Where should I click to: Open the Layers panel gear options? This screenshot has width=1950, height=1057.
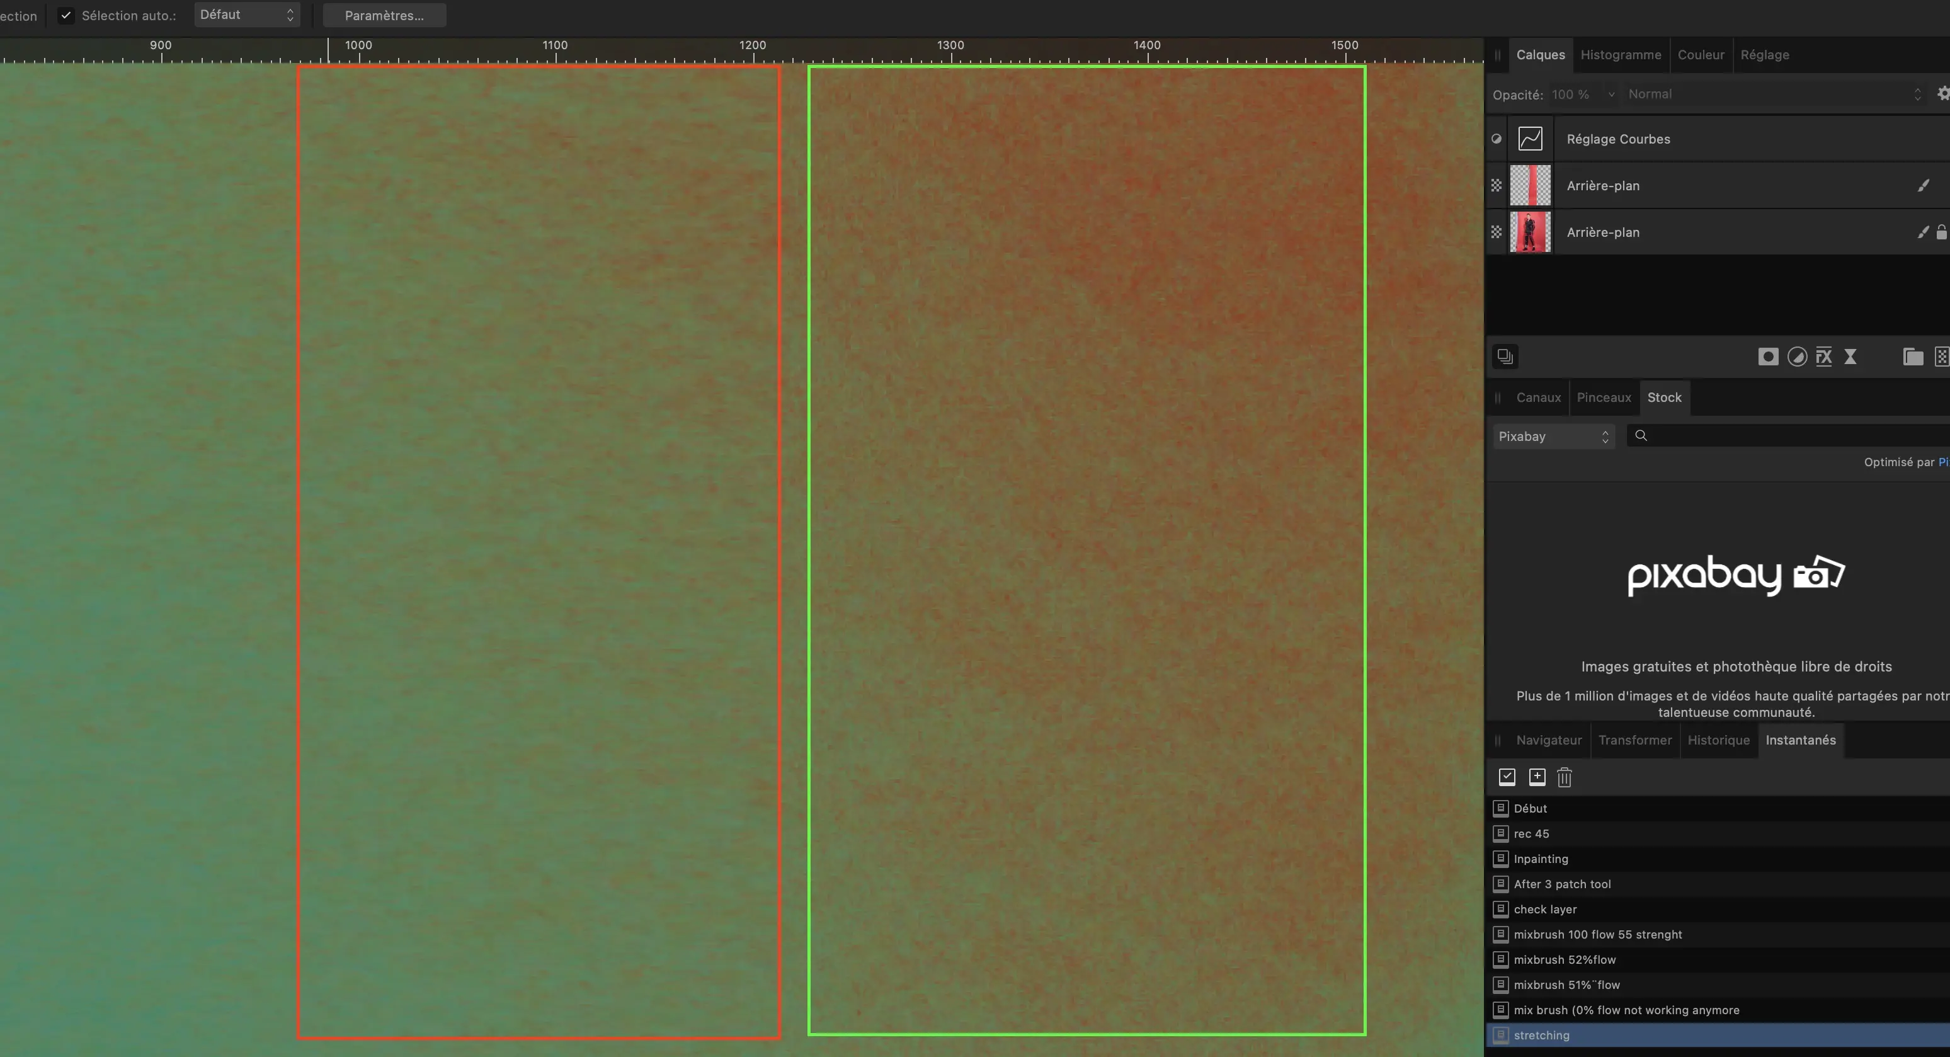[x=1942, y=93]
